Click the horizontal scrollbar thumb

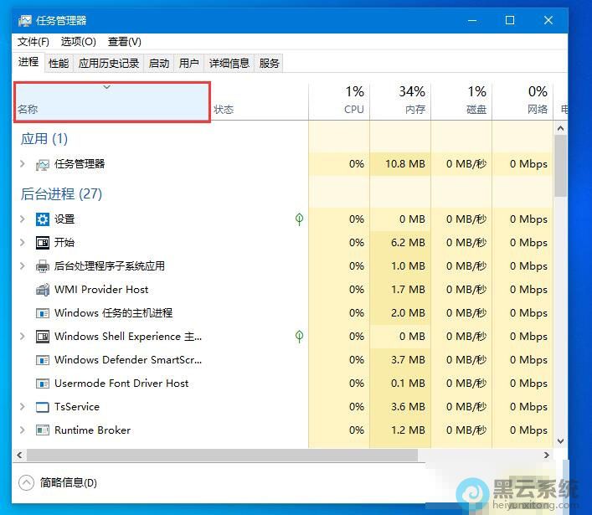pyautogui.click(x=222, y=456)
